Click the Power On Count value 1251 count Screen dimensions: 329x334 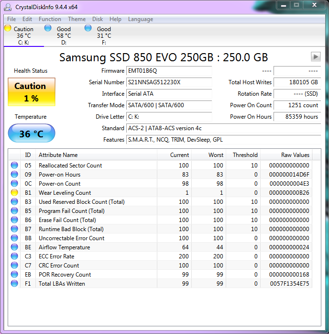tap(297, 105)
